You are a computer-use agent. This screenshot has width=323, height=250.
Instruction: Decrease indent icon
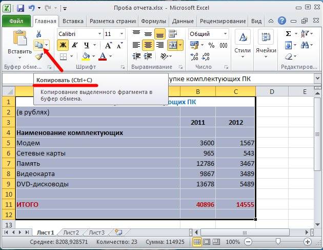[x=136, y=56]
